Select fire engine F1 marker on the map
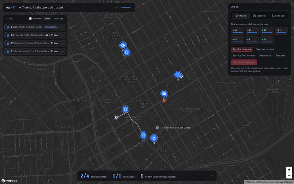Viewport: 294px width, 184px height. (178, 75)
